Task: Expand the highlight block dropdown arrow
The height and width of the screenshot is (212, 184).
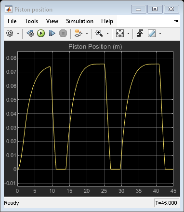Action: (x=87, y=34)
